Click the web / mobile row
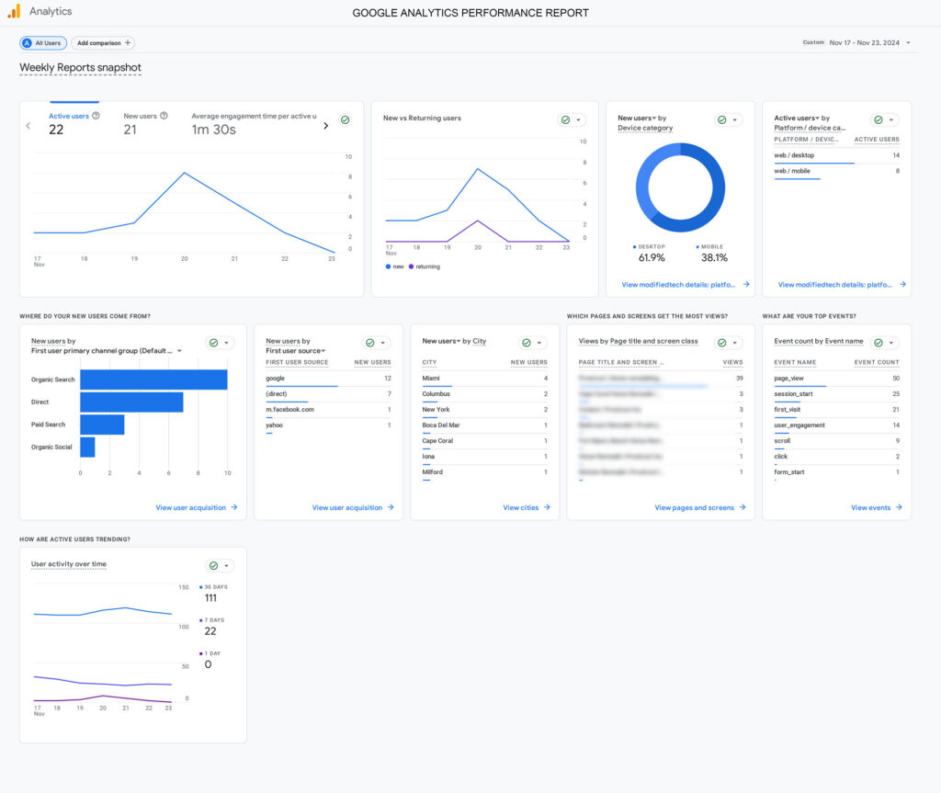941x793 pixels. [836, 171]
